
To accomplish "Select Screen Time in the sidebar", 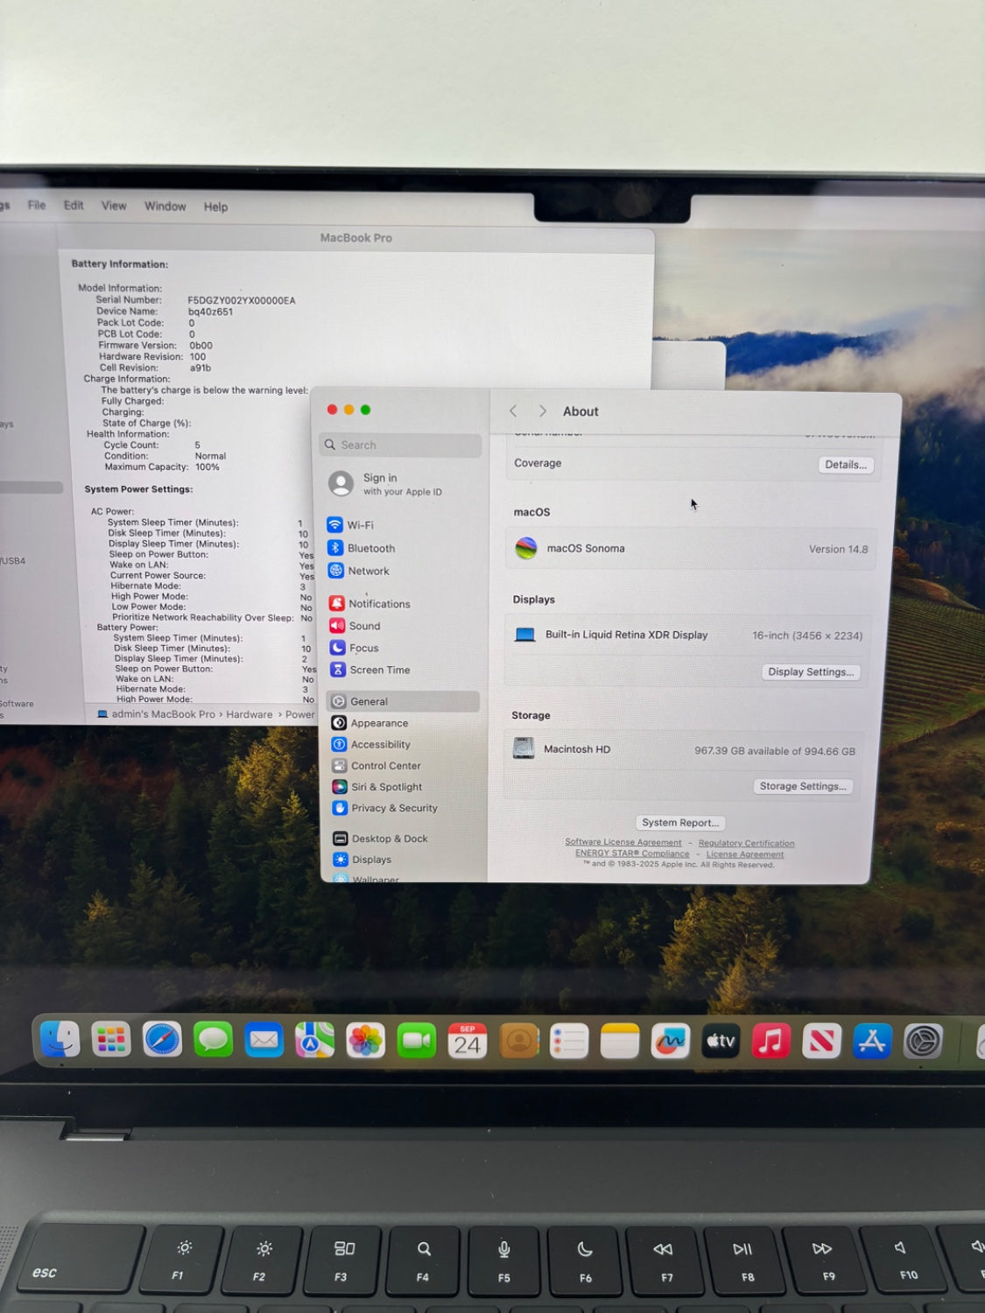I will tap(379, 670).
